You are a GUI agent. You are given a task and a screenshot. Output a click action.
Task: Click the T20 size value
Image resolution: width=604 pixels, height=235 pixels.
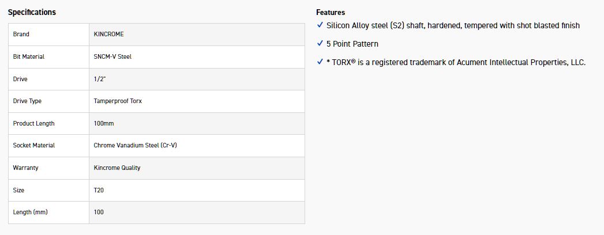tap(99, 190)
